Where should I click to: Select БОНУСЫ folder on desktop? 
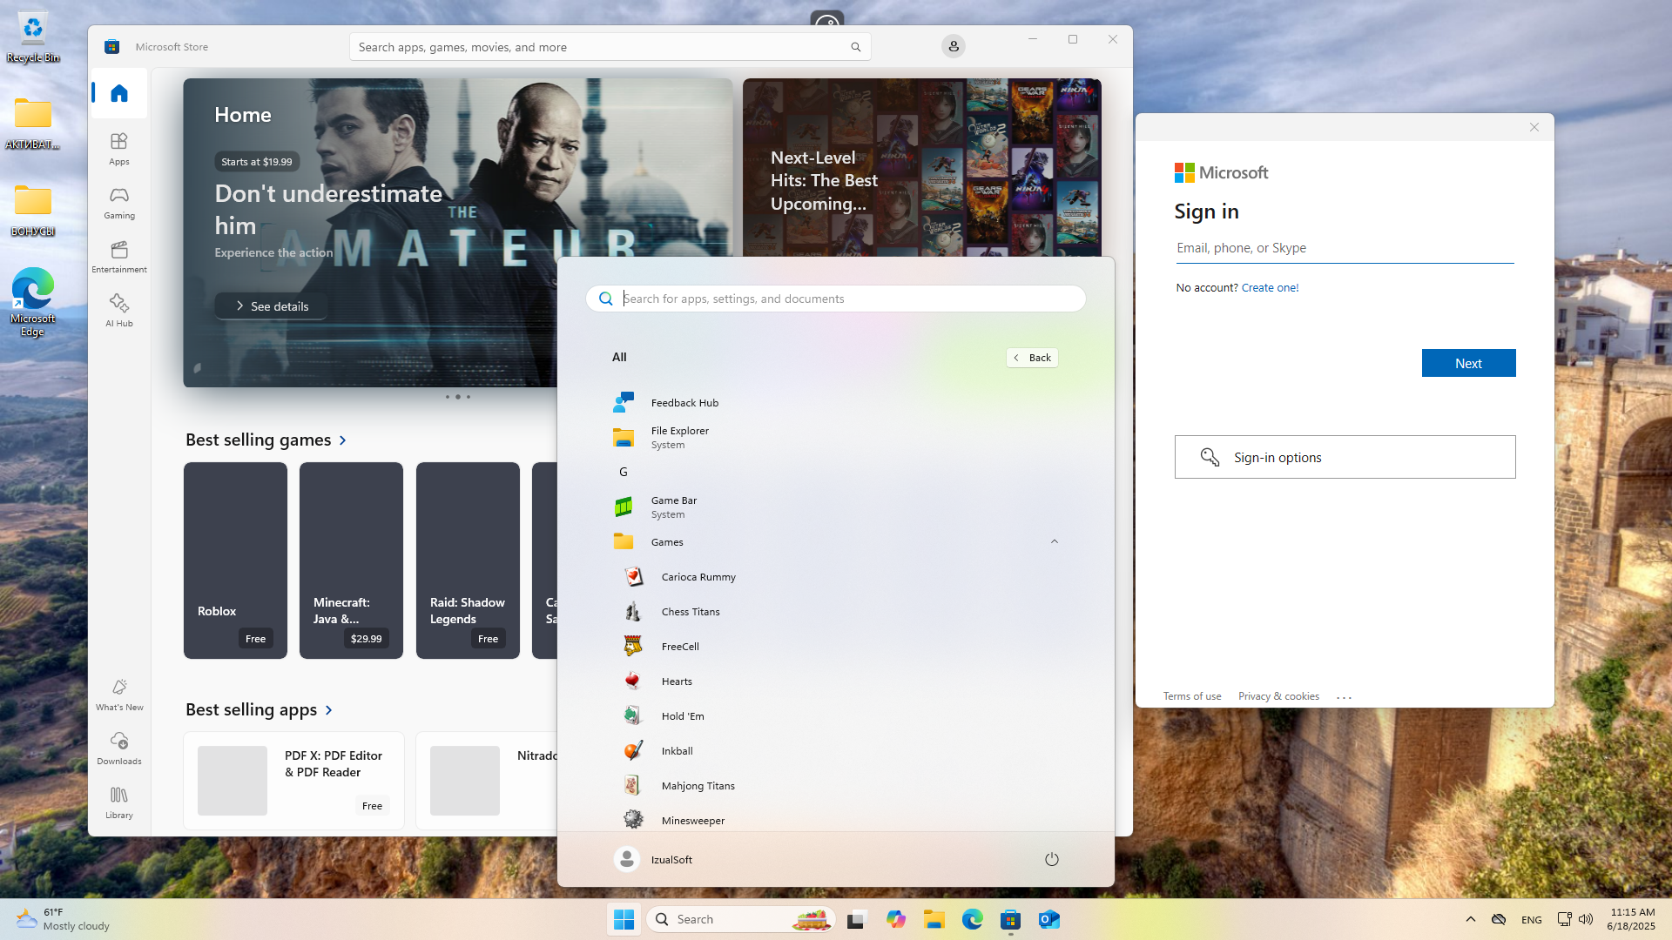pos(33,210)
